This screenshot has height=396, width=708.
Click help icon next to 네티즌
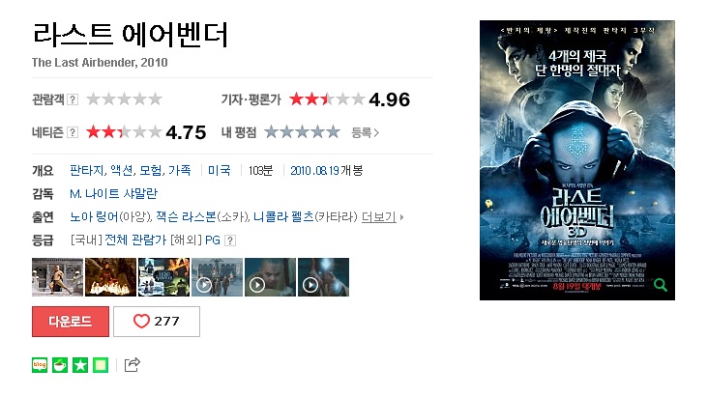(73, 132)
